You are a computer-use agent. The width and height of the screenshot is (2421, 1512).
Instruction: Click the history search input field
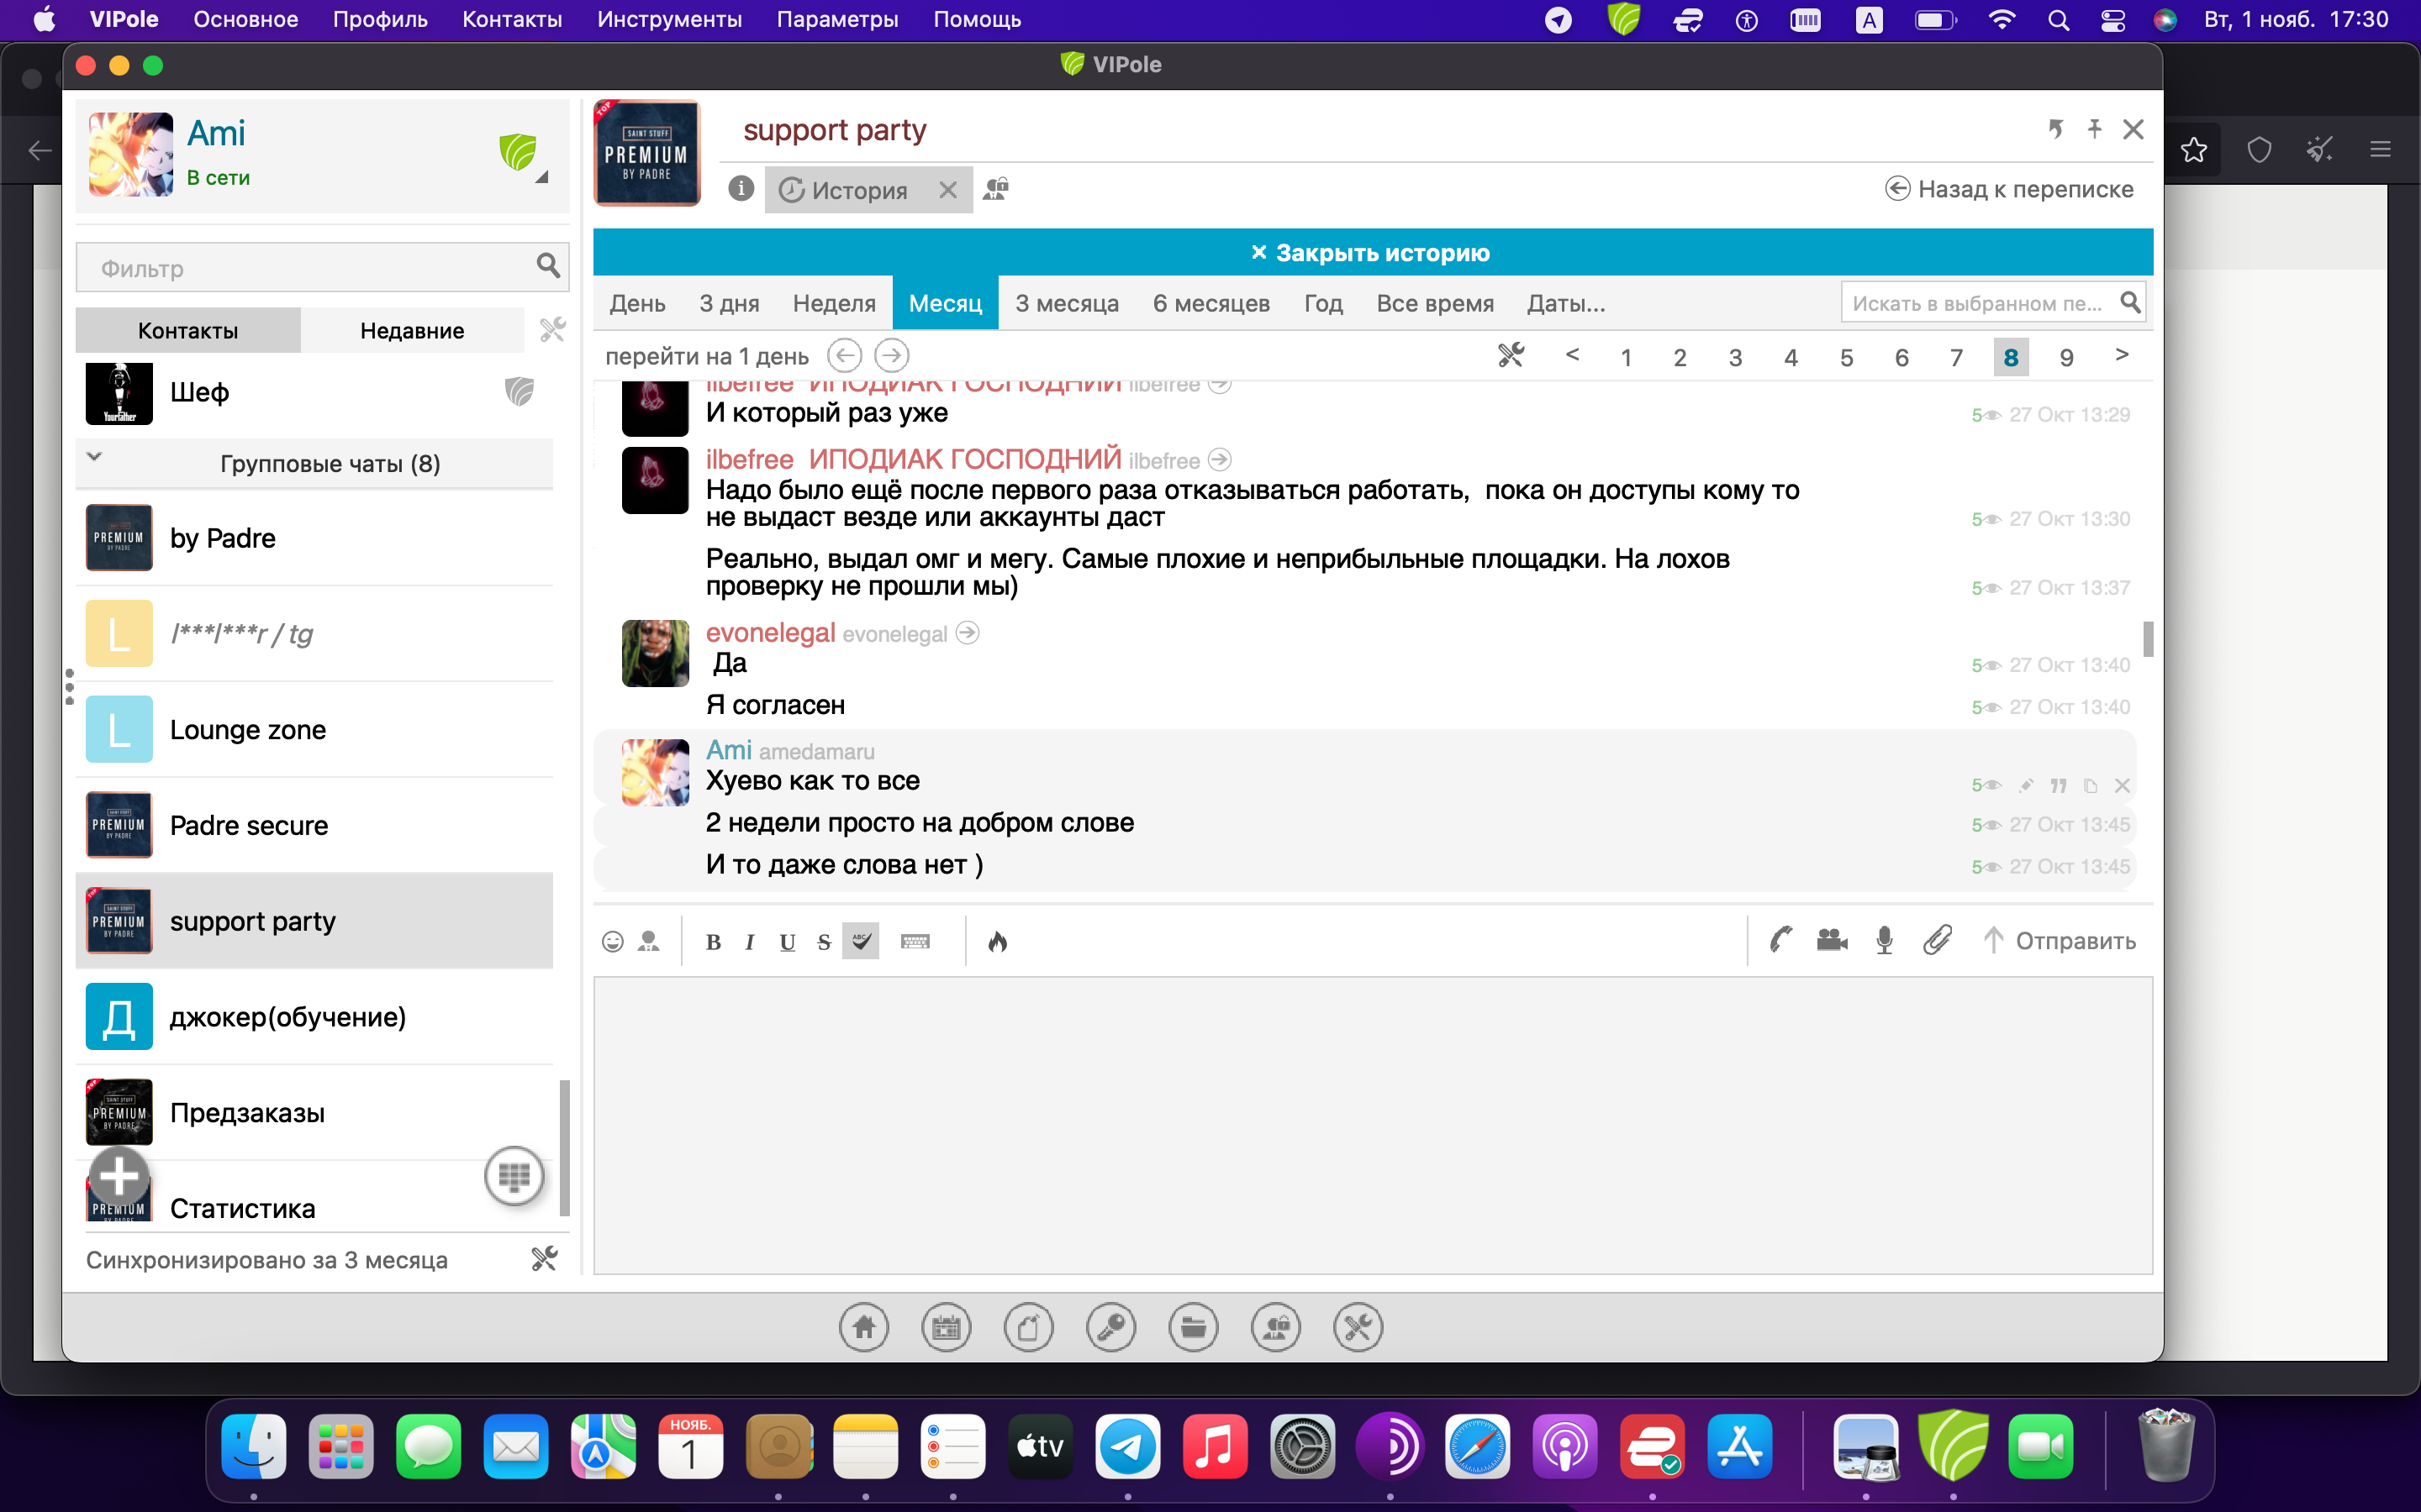1994,303
